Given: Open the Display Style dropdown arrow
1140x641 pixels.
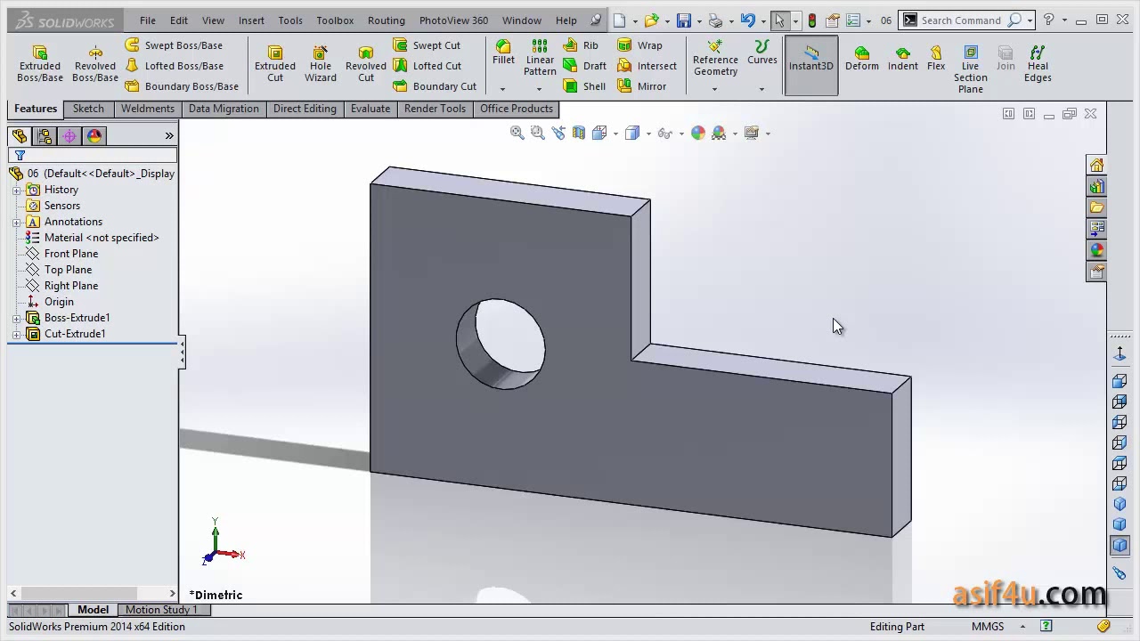Looking at the screenshot, I should 648,134.
